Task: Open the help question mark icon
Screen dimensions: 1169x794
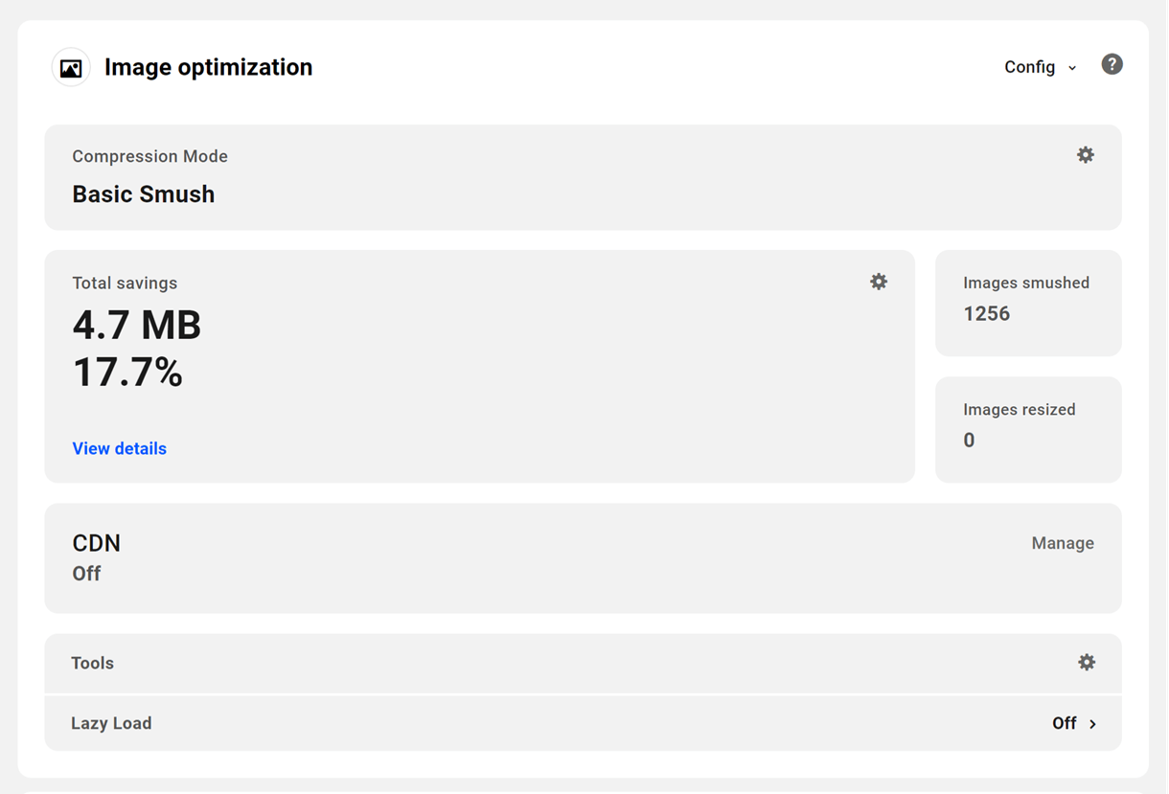Action: point(1112,64)
